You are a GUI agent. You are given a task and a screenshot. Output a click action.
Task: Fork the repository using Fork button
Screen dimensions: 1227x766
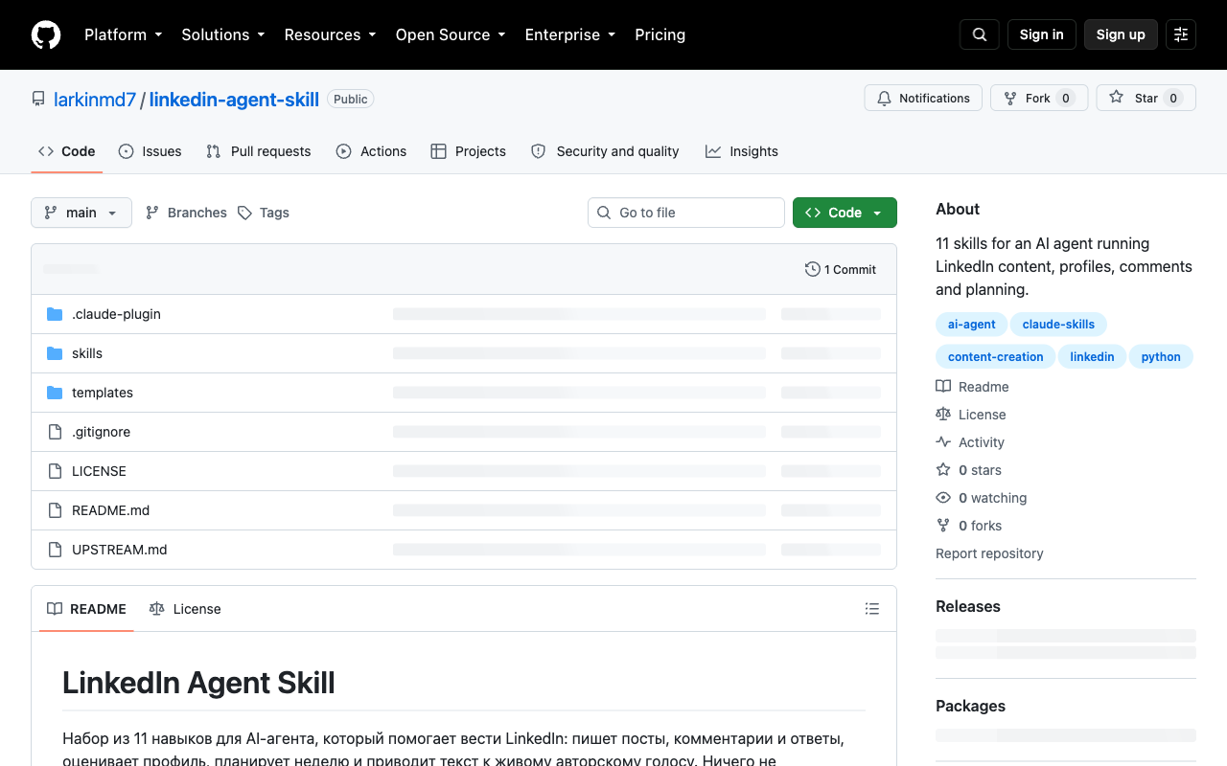[1039, 98]
